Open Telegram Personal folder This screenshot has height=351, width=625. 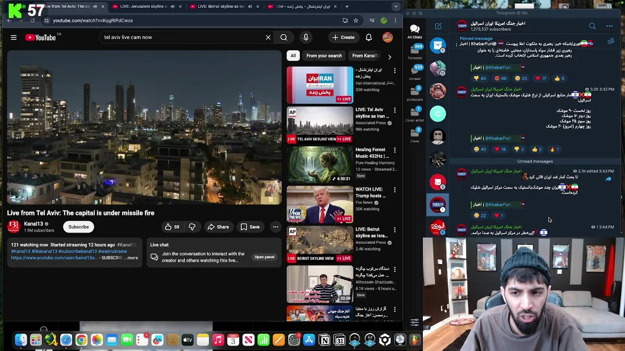tap(415, 52)
